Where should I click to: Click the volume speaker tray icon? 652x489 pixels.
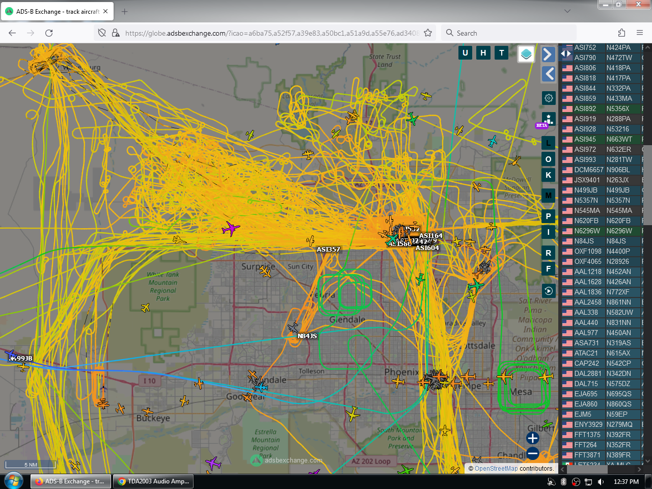click(x=601, y=481)
